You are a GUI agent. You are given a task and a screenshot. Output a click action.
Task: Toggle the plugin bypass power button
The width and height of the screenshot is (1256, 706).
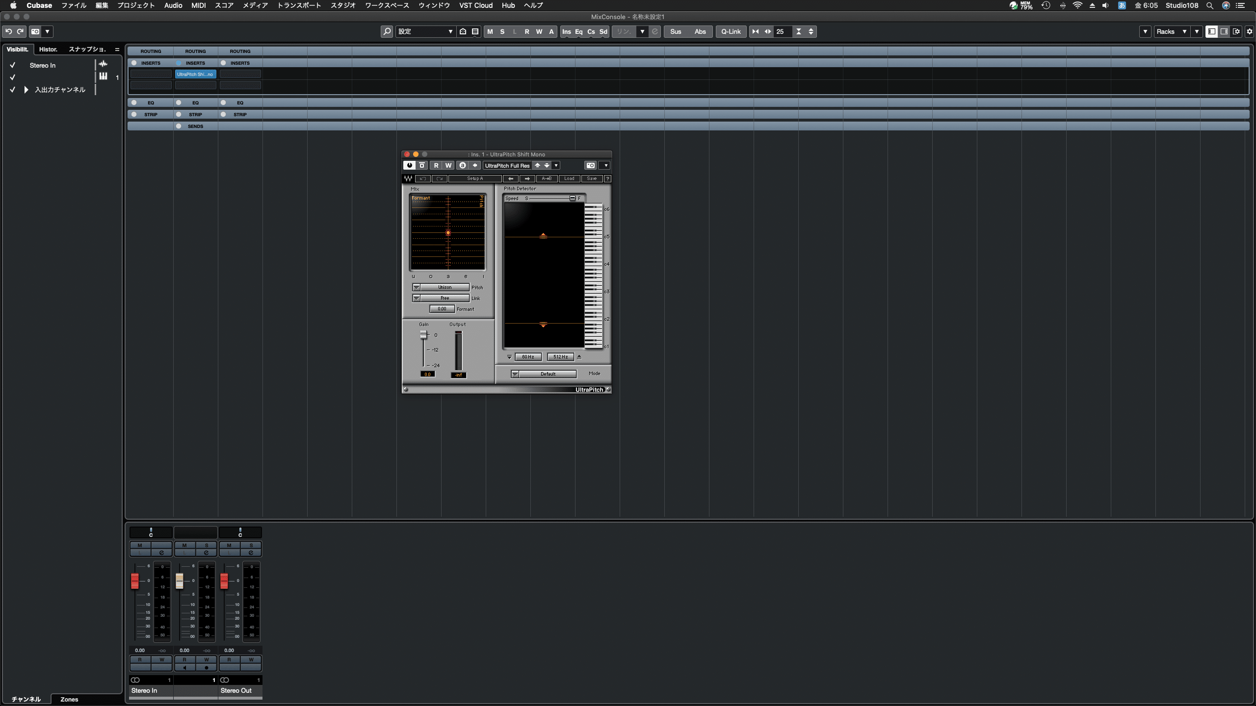tap(410, 165)
